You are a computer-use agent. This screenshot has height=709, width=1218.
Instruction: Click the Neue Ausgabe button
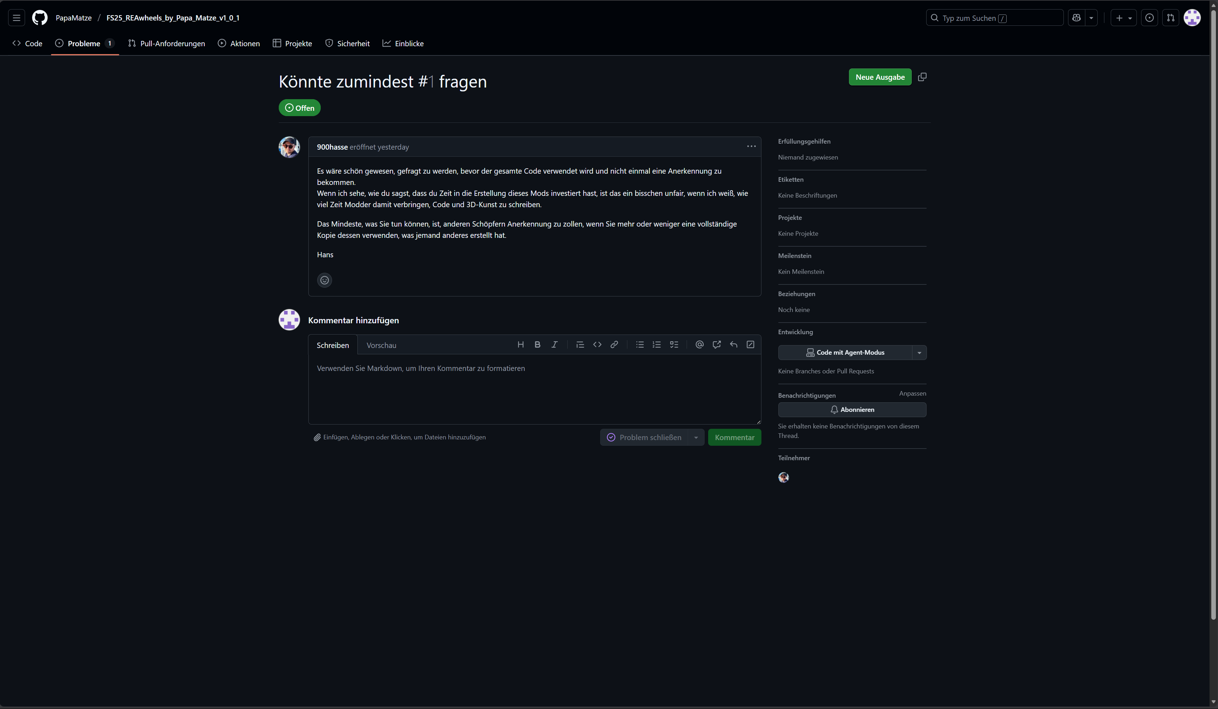[880, 77]
